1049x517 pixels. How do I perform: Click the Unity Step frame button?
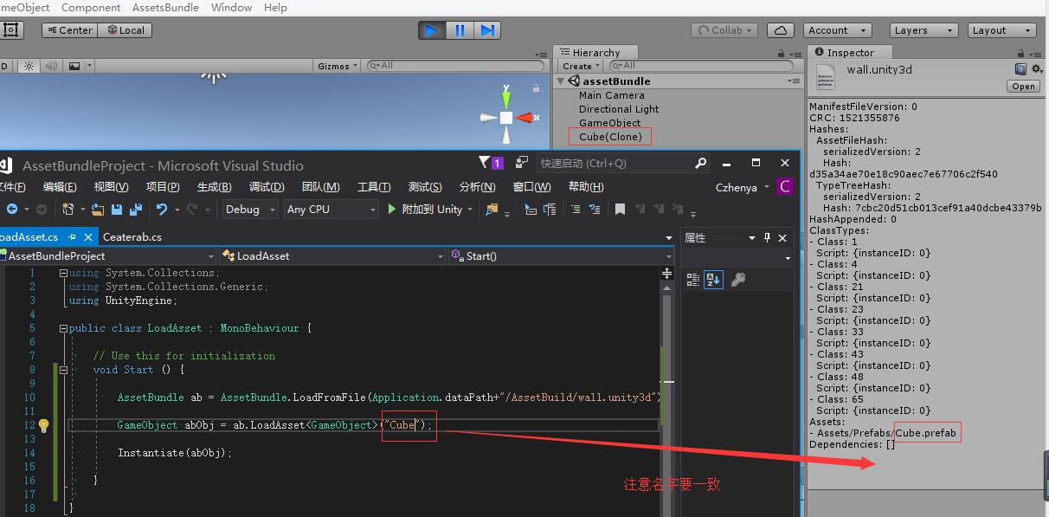pyautogui.click(x=487, y=30)
